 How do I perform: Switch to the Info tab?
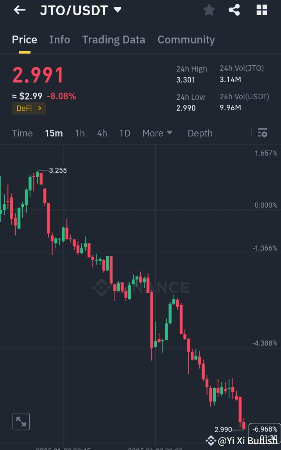(x=59, y=39)
